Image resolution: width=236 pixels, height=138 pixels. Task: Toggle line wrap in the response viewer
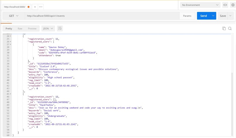tap(60, 29)
